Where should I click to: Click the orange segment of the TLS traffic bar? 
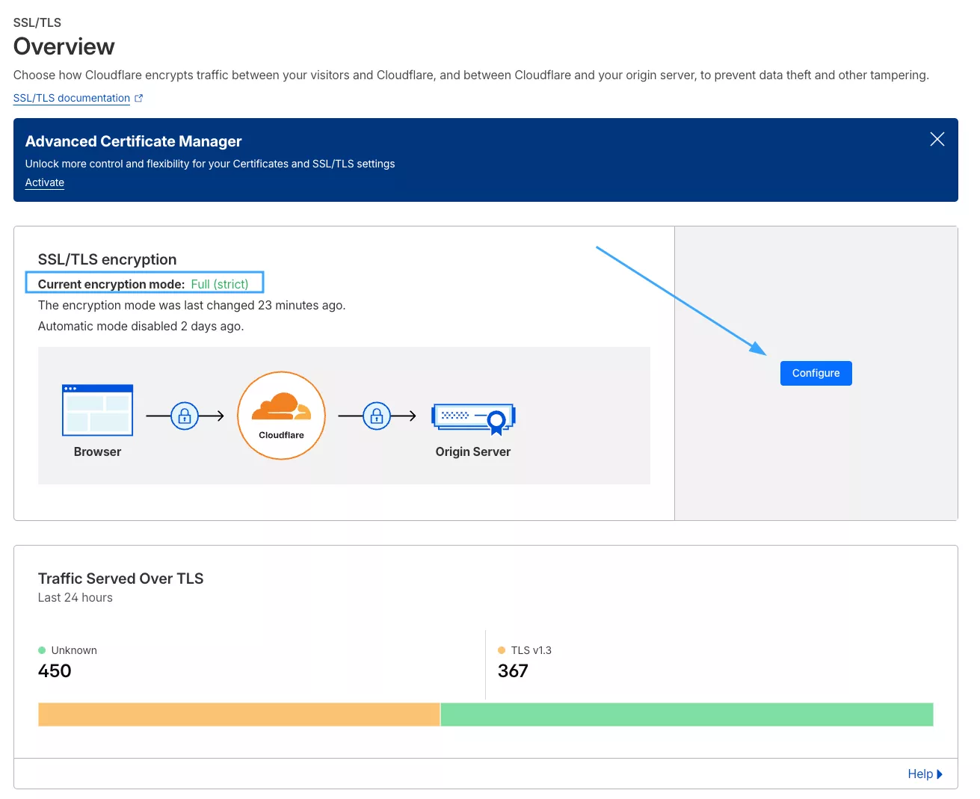point(238,714)
